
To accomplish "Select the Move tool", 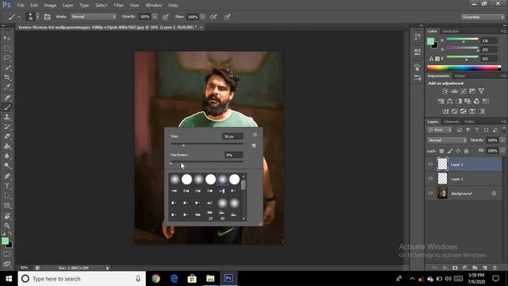I will [x=7, y=38].
